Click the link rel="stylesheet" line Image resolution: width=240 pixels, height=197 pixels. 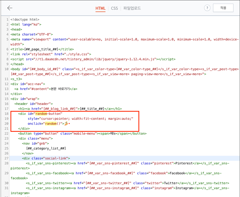51,54
